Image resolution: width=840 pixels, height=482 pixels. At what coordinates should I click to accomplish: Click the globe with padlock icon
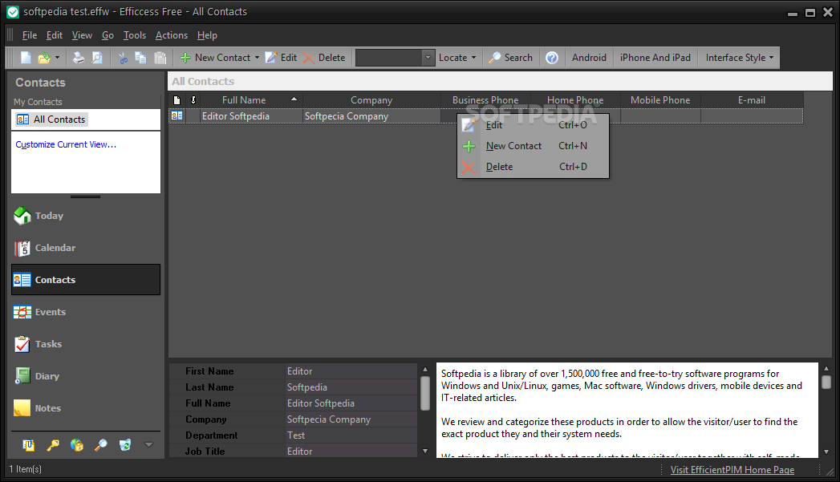pos(76,445)
